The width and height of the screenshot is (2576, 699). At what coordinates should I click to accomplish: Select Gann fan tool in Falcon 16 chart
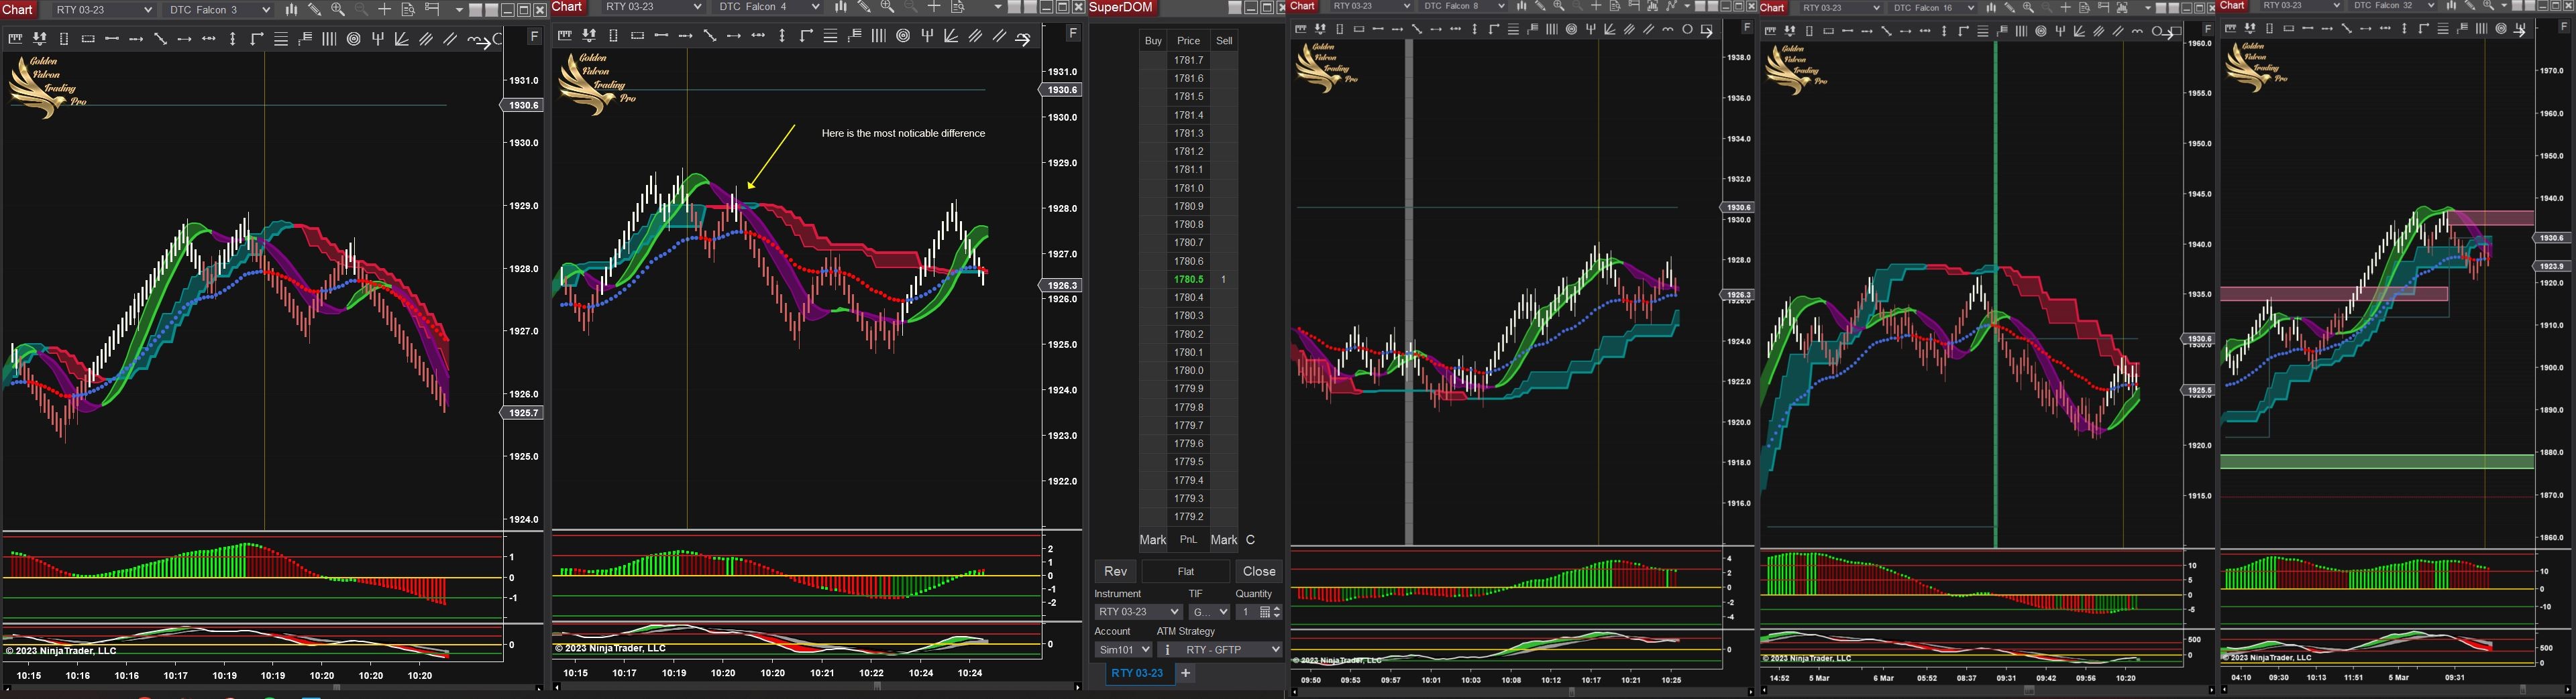click(2079, 31)
